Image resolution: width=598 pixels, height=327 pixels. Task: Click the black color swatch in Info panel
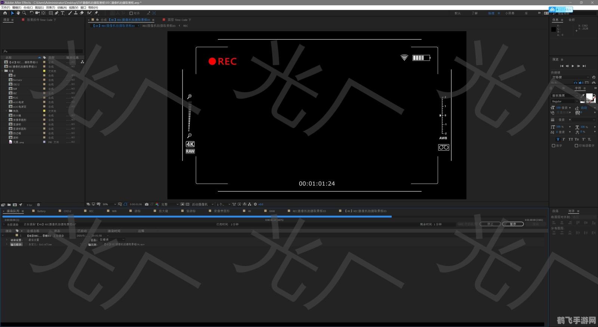tap(554, 29)
